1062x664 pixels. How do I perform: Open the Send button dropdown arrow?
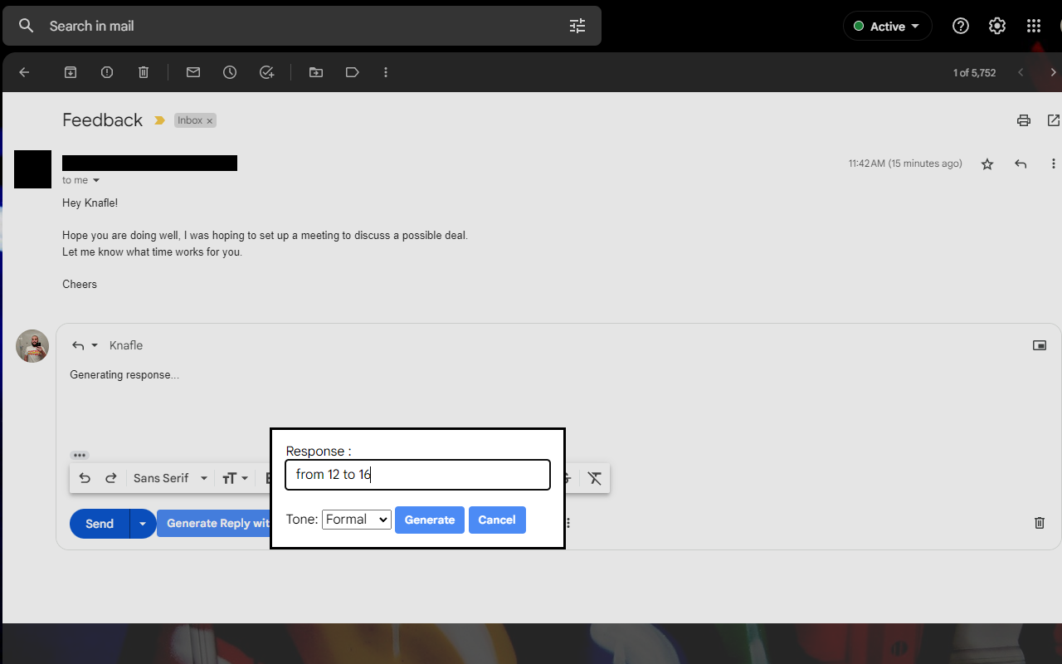coord(142,523)
